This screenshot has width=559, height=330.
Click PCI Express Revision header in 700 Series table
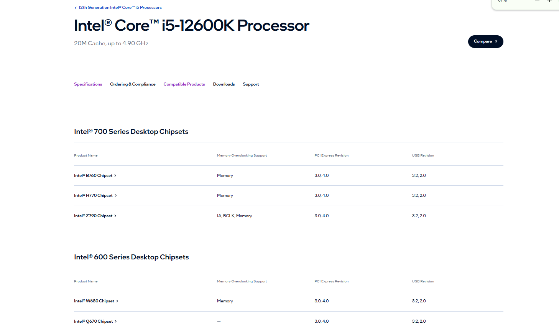(x=332, y=155)
